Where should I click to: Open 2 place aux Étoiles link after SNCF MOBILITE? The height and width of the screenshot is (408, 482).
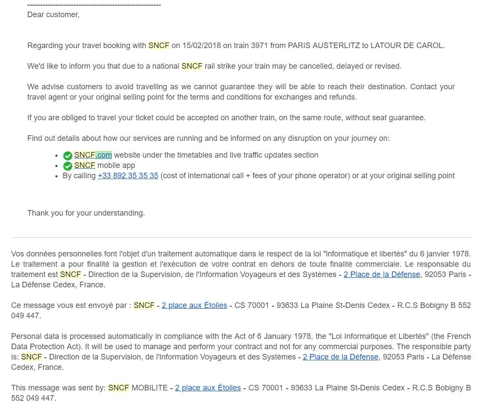208,388
